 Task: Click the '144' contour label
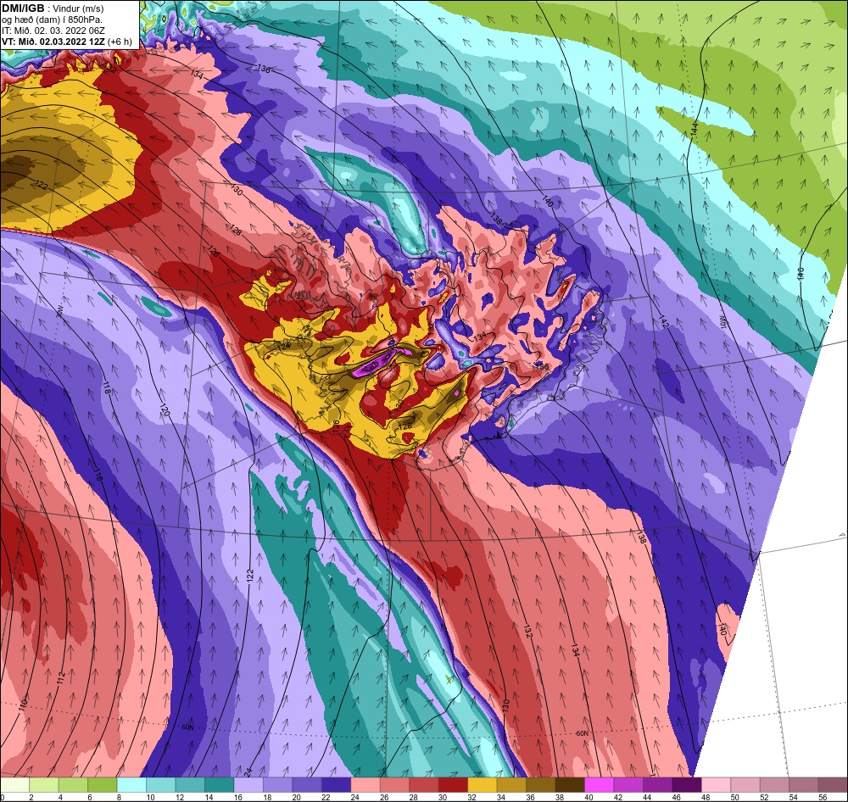click(x=695, y=129)
